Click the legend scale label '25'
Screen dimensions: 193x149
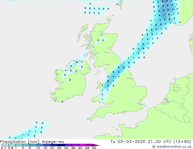point(59,148)
